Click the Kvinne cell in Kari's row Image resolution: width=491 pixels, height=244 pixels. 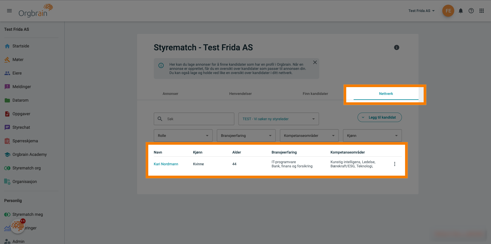[x=199, y=164]
